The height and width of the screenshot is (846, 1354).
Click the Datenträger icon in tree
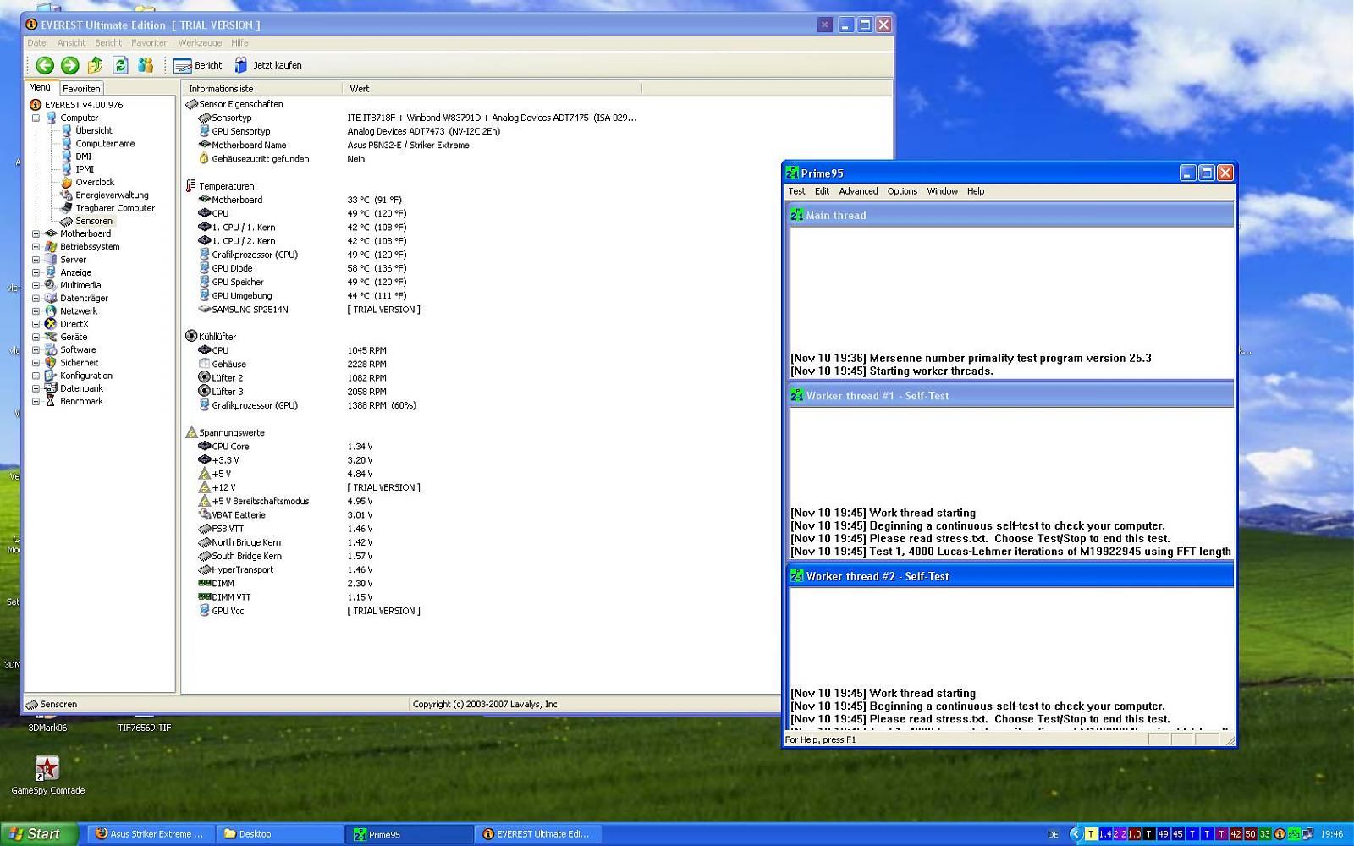[51, 298]
